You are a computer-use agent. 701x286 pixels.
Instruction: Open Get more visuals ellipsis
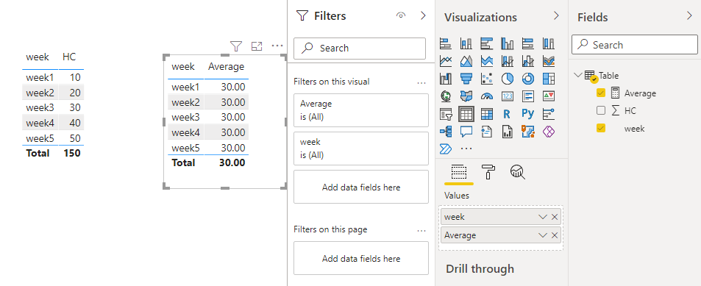[466, 149]
